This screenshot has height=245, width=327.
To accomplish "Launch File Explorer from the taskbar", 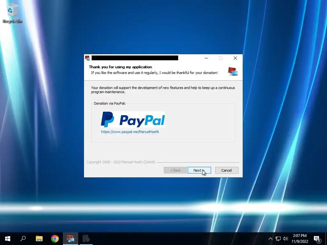I will [x=39, y=239].
